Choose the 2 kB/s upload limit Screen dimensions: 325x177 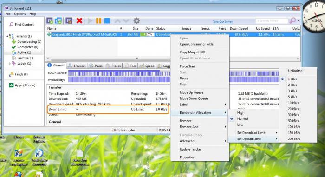[x=292, y=85]
